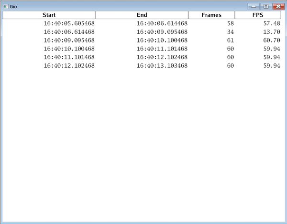Close the Gio window

(277, 7)
